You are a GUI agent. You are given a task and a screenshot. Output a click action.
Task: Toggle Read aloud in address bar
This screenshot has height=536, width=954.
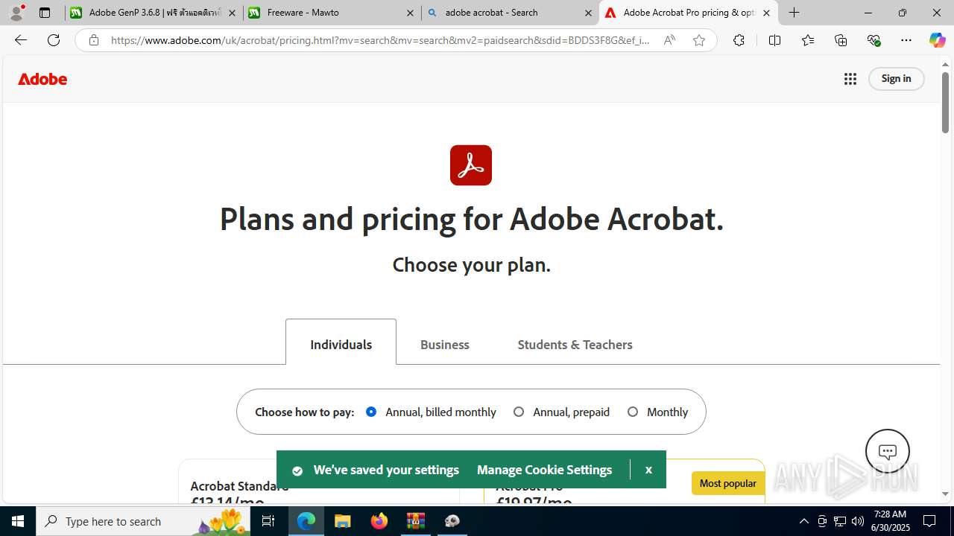tap(669, 40)
